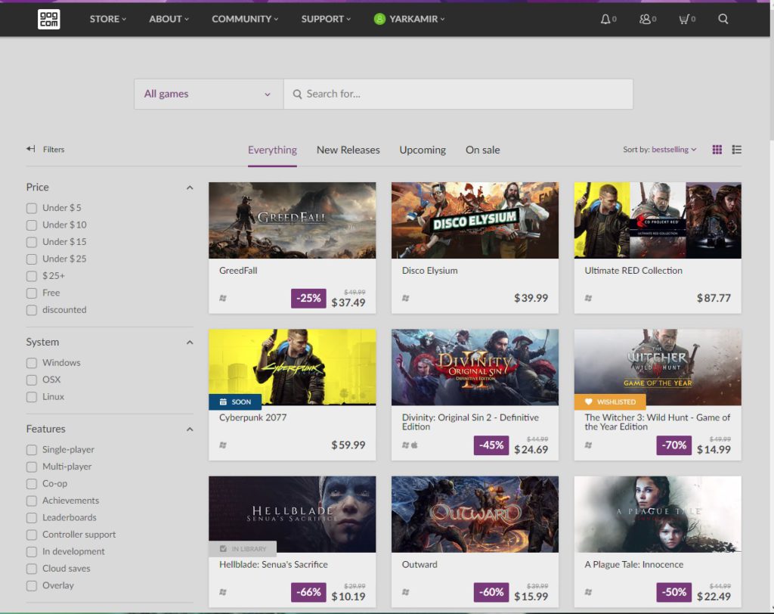Image resolution: width=774 pixels, height=614 pixels.
Task: Collapse the Features filter section
Action: pos(190,429)
